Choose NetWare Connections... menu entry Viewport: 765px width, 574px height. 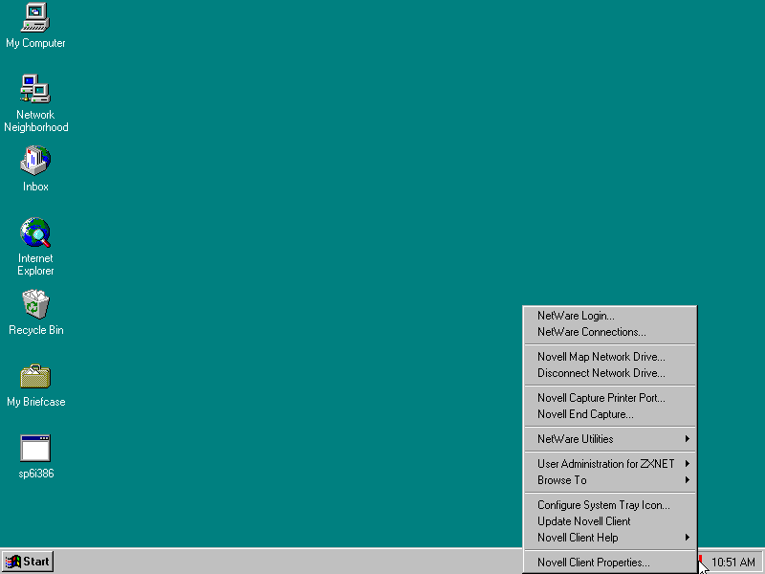click(610, 332)
